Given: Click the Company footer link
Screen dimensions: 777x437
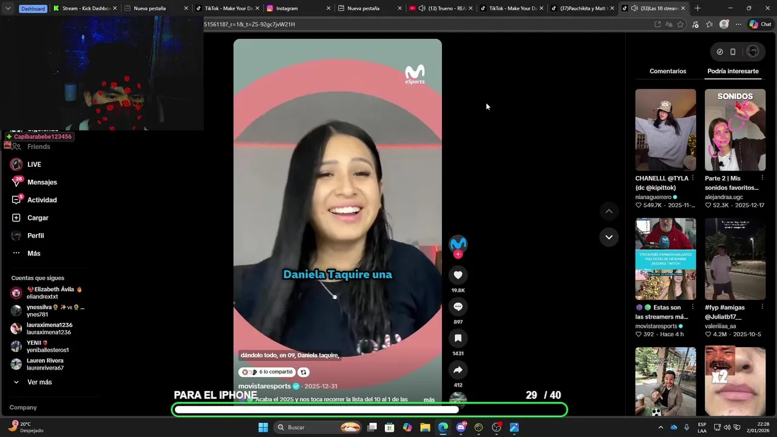Looking at the screenshot, I should pos(23,407).
